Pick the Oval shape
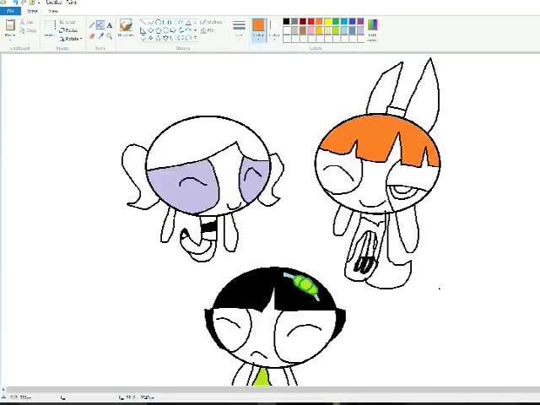The image size is (540, 405). 158,23
